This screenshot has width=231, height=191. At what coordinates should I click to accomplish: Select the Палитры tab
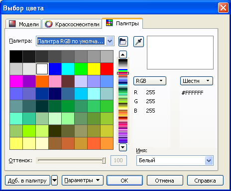(x=122, y=23)
